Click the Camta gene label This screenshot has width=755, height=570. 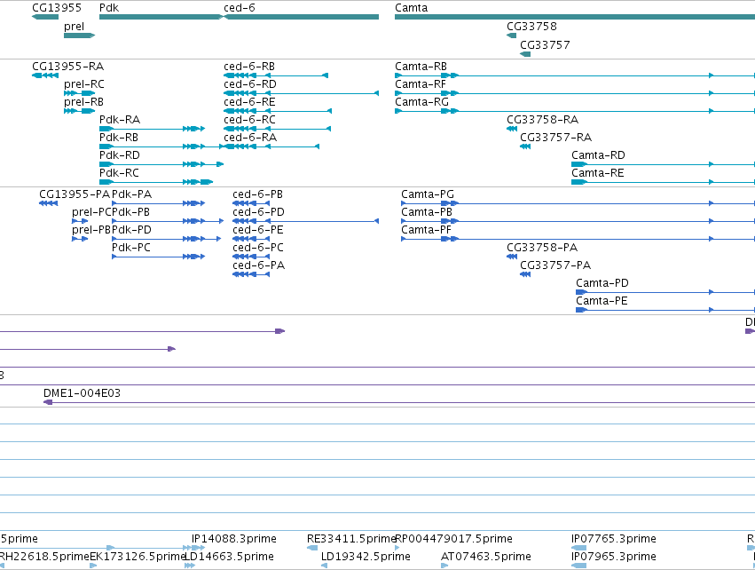click(411, 8)
